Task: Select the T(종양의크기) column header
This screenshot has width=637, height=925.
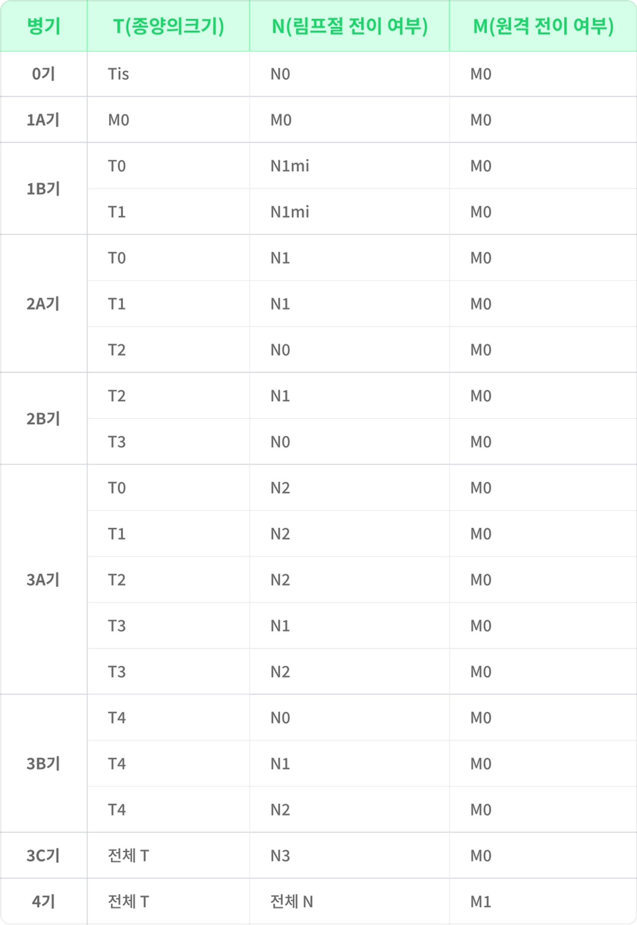Action: [169, 26]
